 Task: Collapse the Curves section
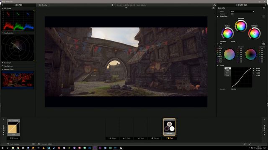[x=218, y=65]
